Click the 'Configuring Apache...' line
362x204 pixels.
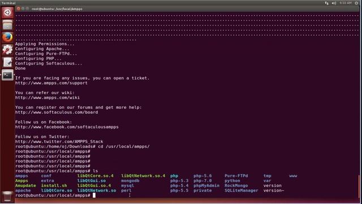click(x=42, y=49)
